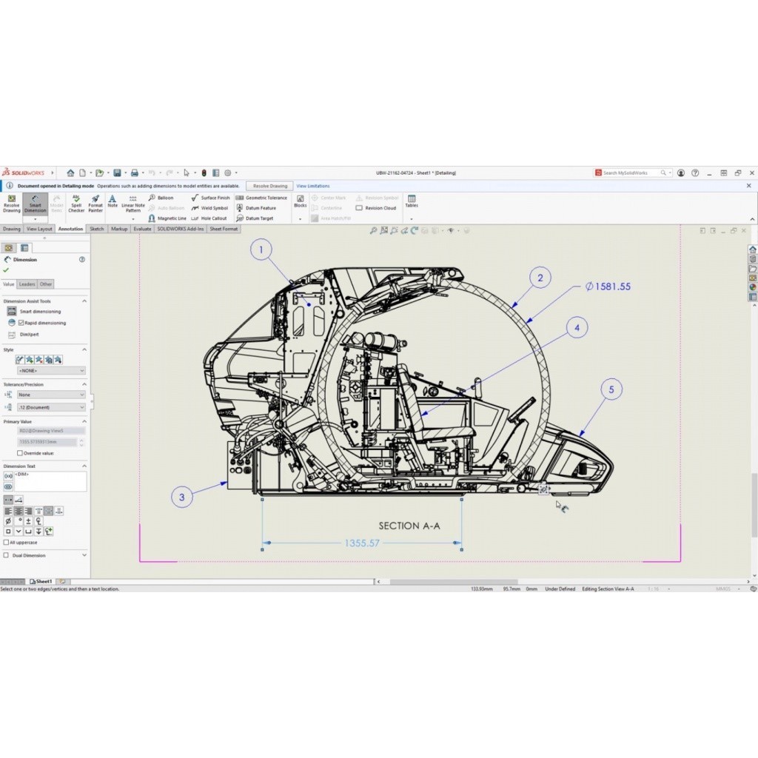Open the Style <NONE> dropdown
Image resolution: width=758 pixels, height=758 pixels.
tap(51, 370)
